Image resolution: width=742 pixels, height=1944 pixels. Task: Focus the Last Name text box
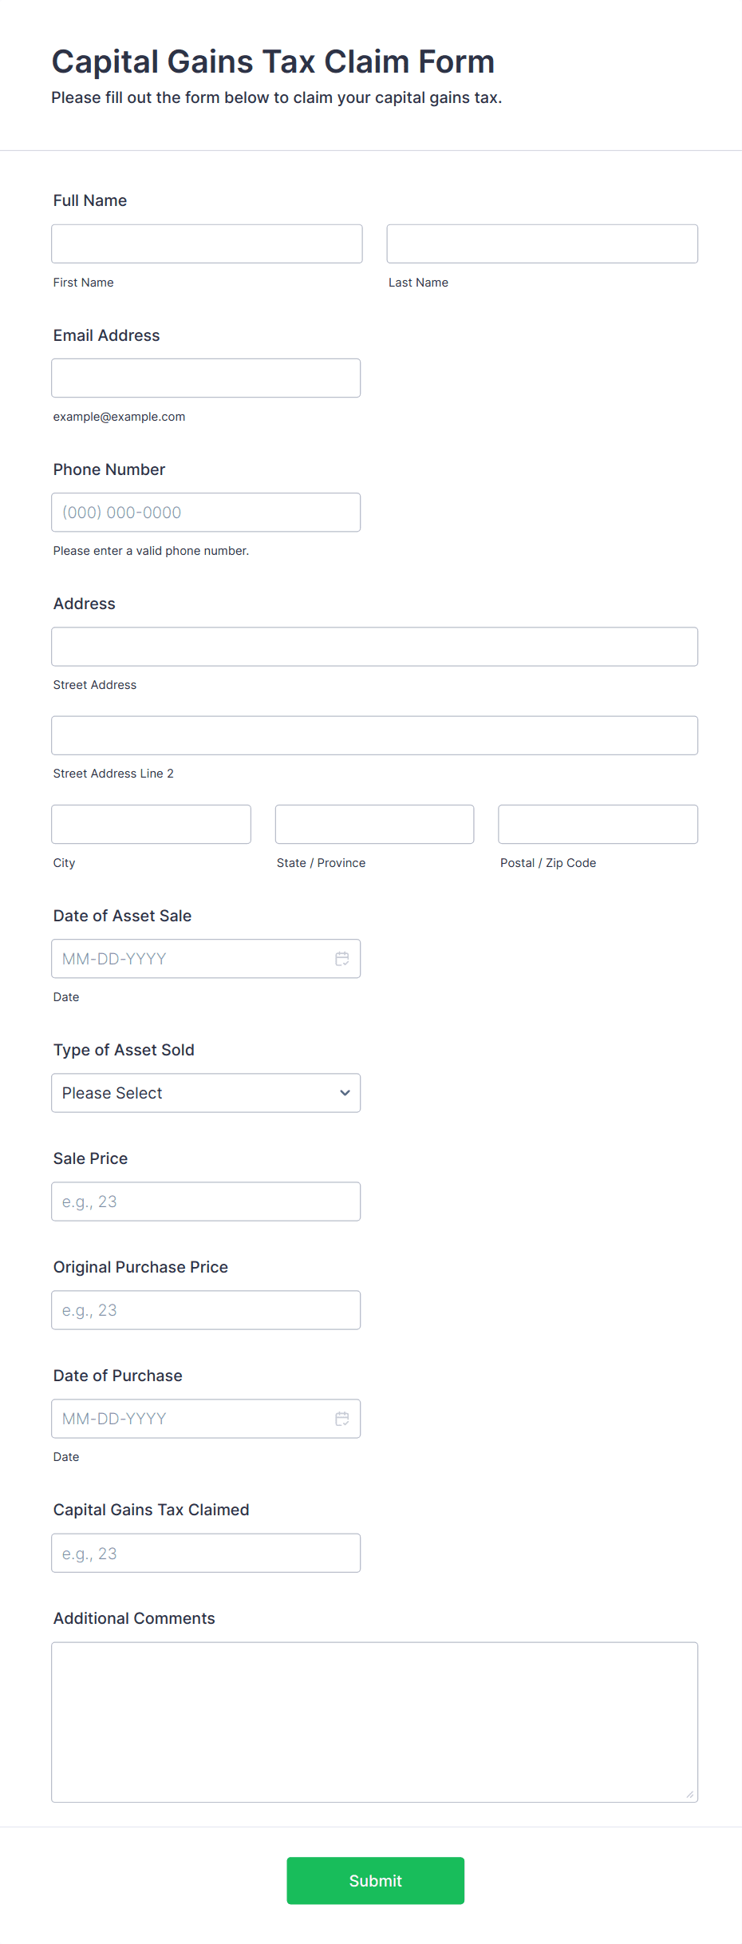pos(542,243)
